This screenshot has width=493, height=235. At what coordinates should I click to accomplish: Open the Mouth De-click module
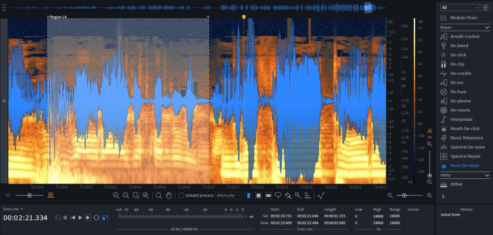[x=464, y=129]
